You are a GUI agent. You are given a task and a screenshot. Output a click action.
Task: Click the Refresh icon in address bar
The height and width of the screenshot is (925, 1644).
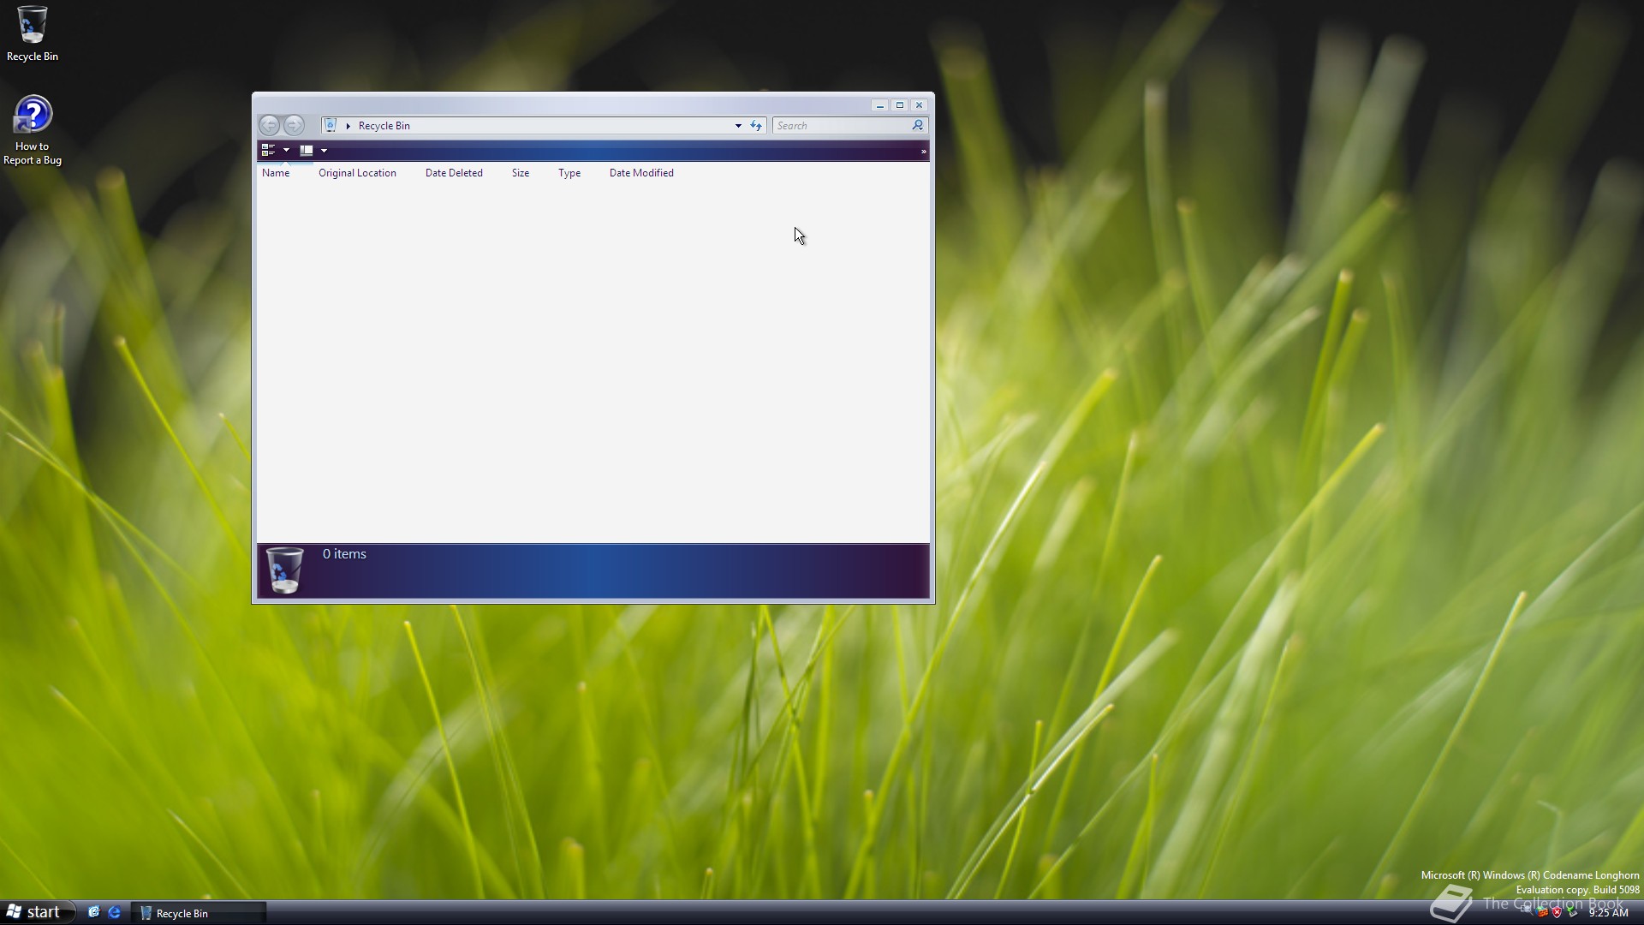pyautogui.click(x=756, y=125)
